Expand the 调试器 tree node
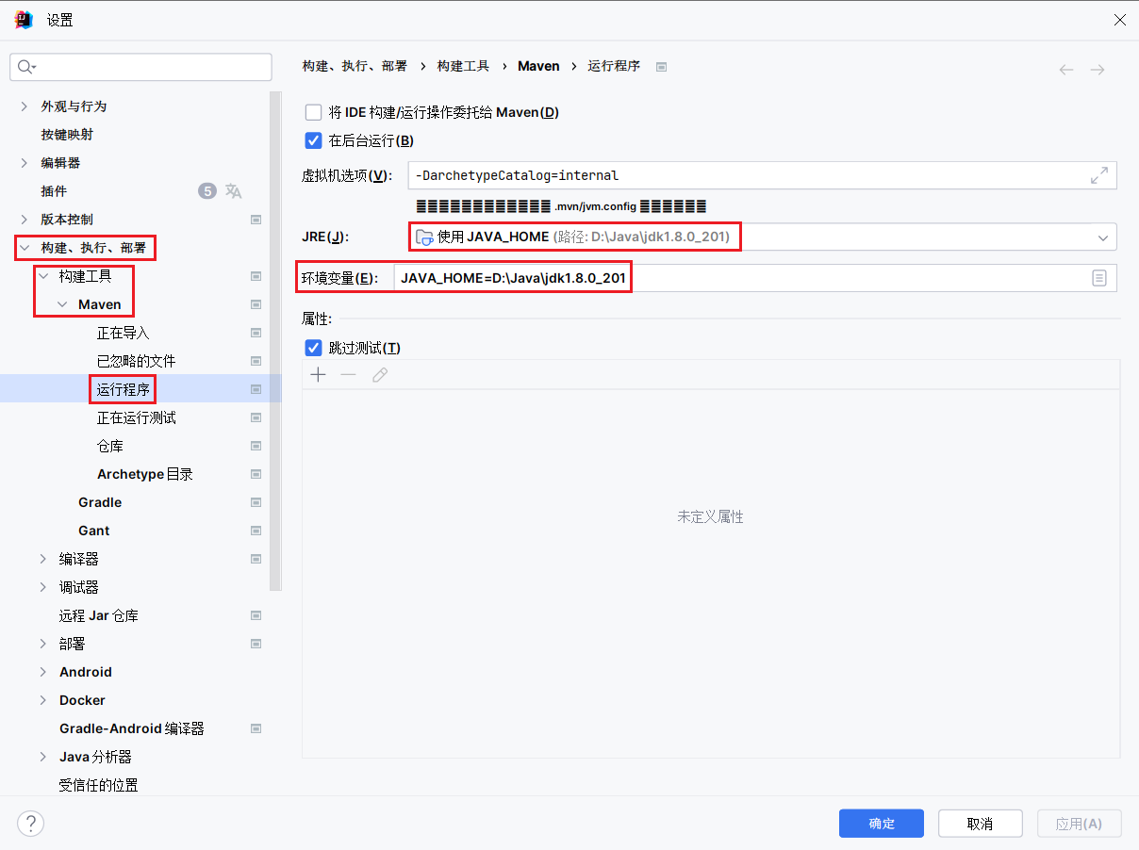 (x=42, y=587)
